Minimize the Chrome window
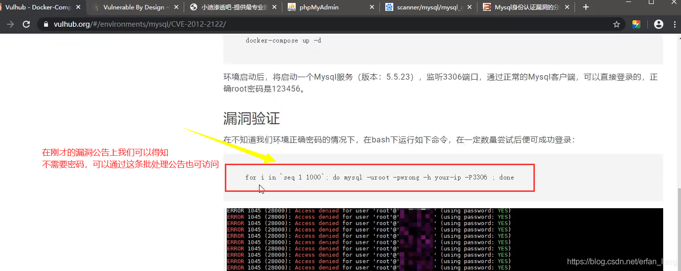The height and width of the screenshot is (271, 681). (629, 3)
